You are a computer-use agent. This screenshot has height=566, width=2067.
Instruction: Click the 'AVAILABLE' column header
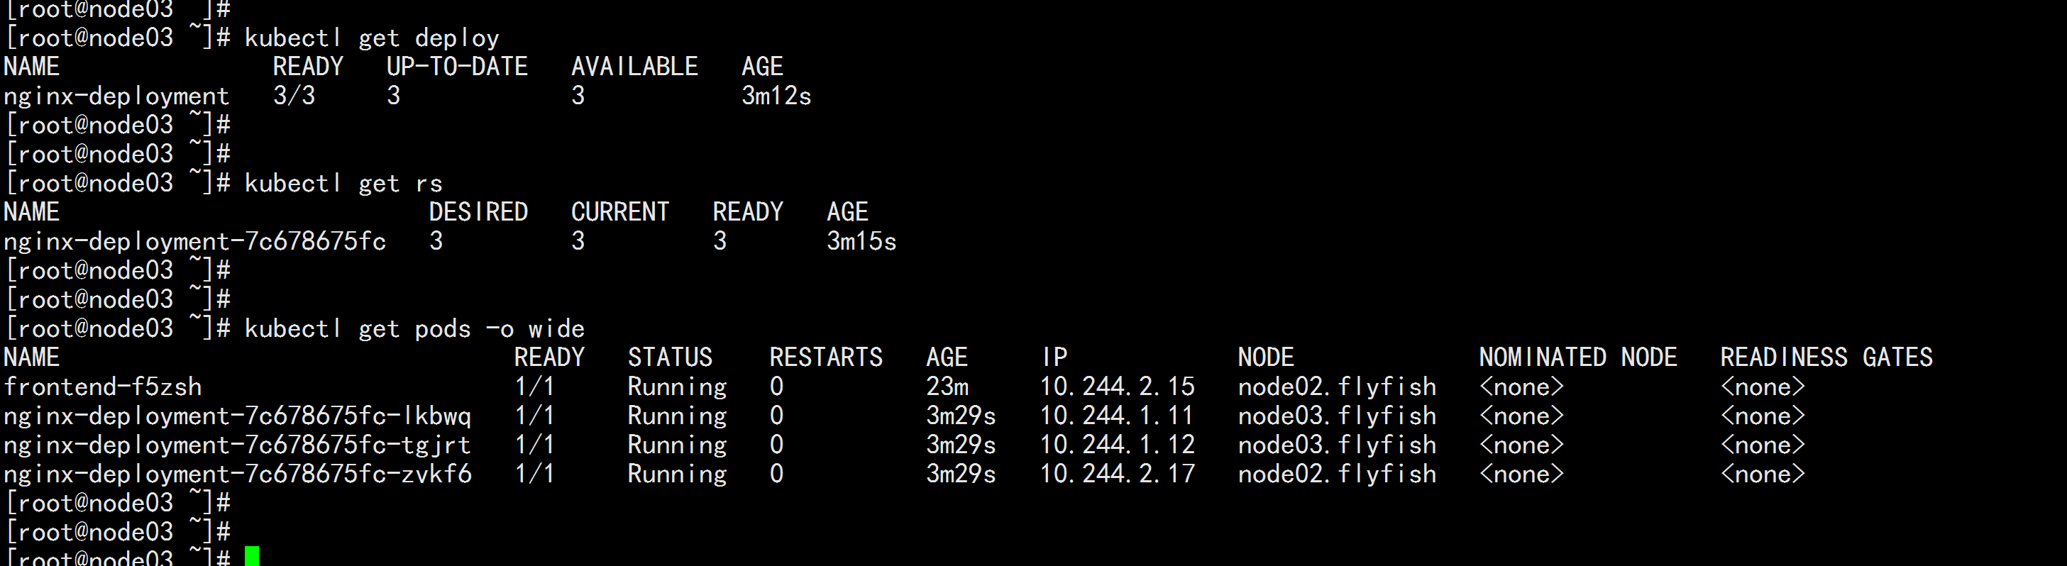[x=634, y=67]
